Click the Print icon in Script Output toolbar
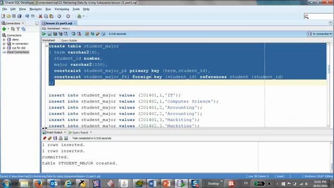This screenshot has width=334, height=188. (61, 138)
